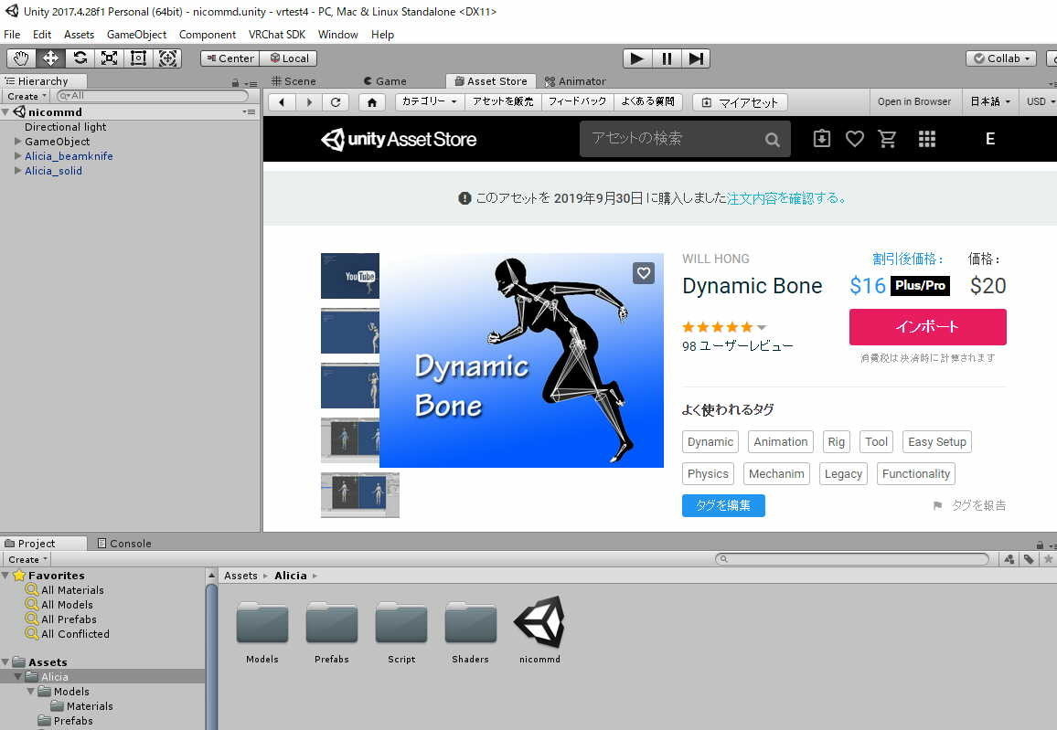
Task: Switch to the Scene tab
Action: click(x=294, y=80)
